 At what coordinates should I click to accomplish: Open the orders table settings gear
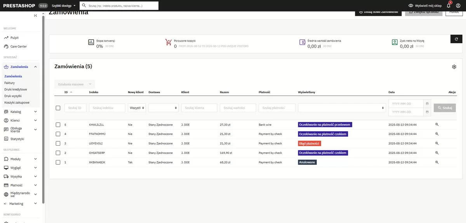coord(454,67)
